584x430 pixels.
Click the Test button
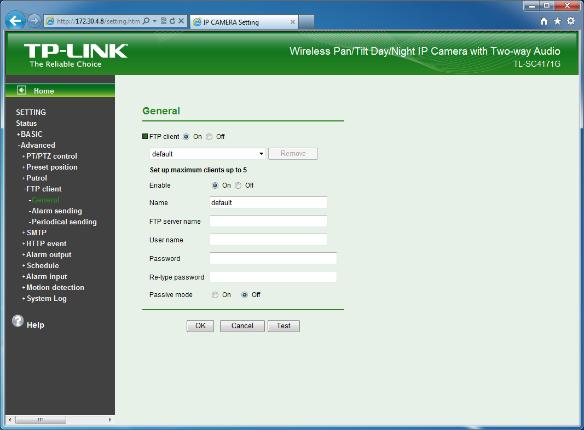284,326
